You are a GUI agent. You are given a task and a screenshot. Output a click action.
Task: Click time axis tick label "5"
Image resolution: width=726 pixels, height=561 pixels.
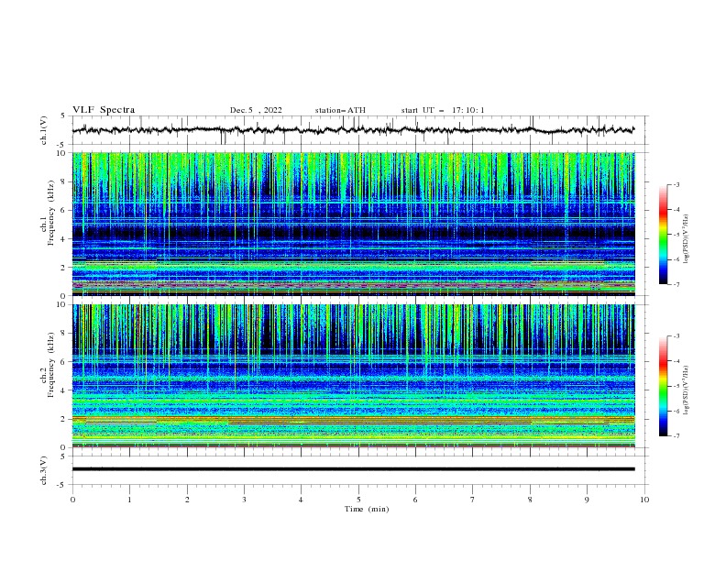[358, 500]
